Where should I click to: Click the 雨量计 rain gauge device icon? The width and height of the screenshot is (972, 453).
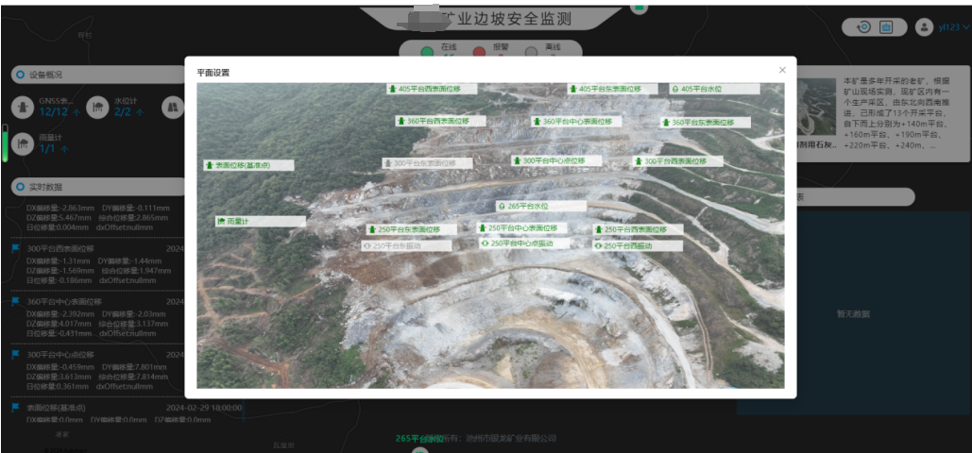pyautogui.click(x=22, y=143)
